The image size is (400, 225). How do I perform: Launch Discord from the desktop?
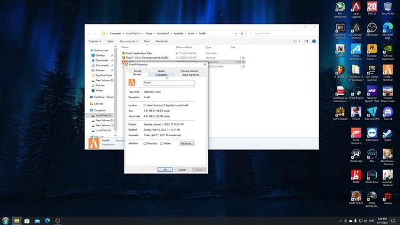point(387,114)
